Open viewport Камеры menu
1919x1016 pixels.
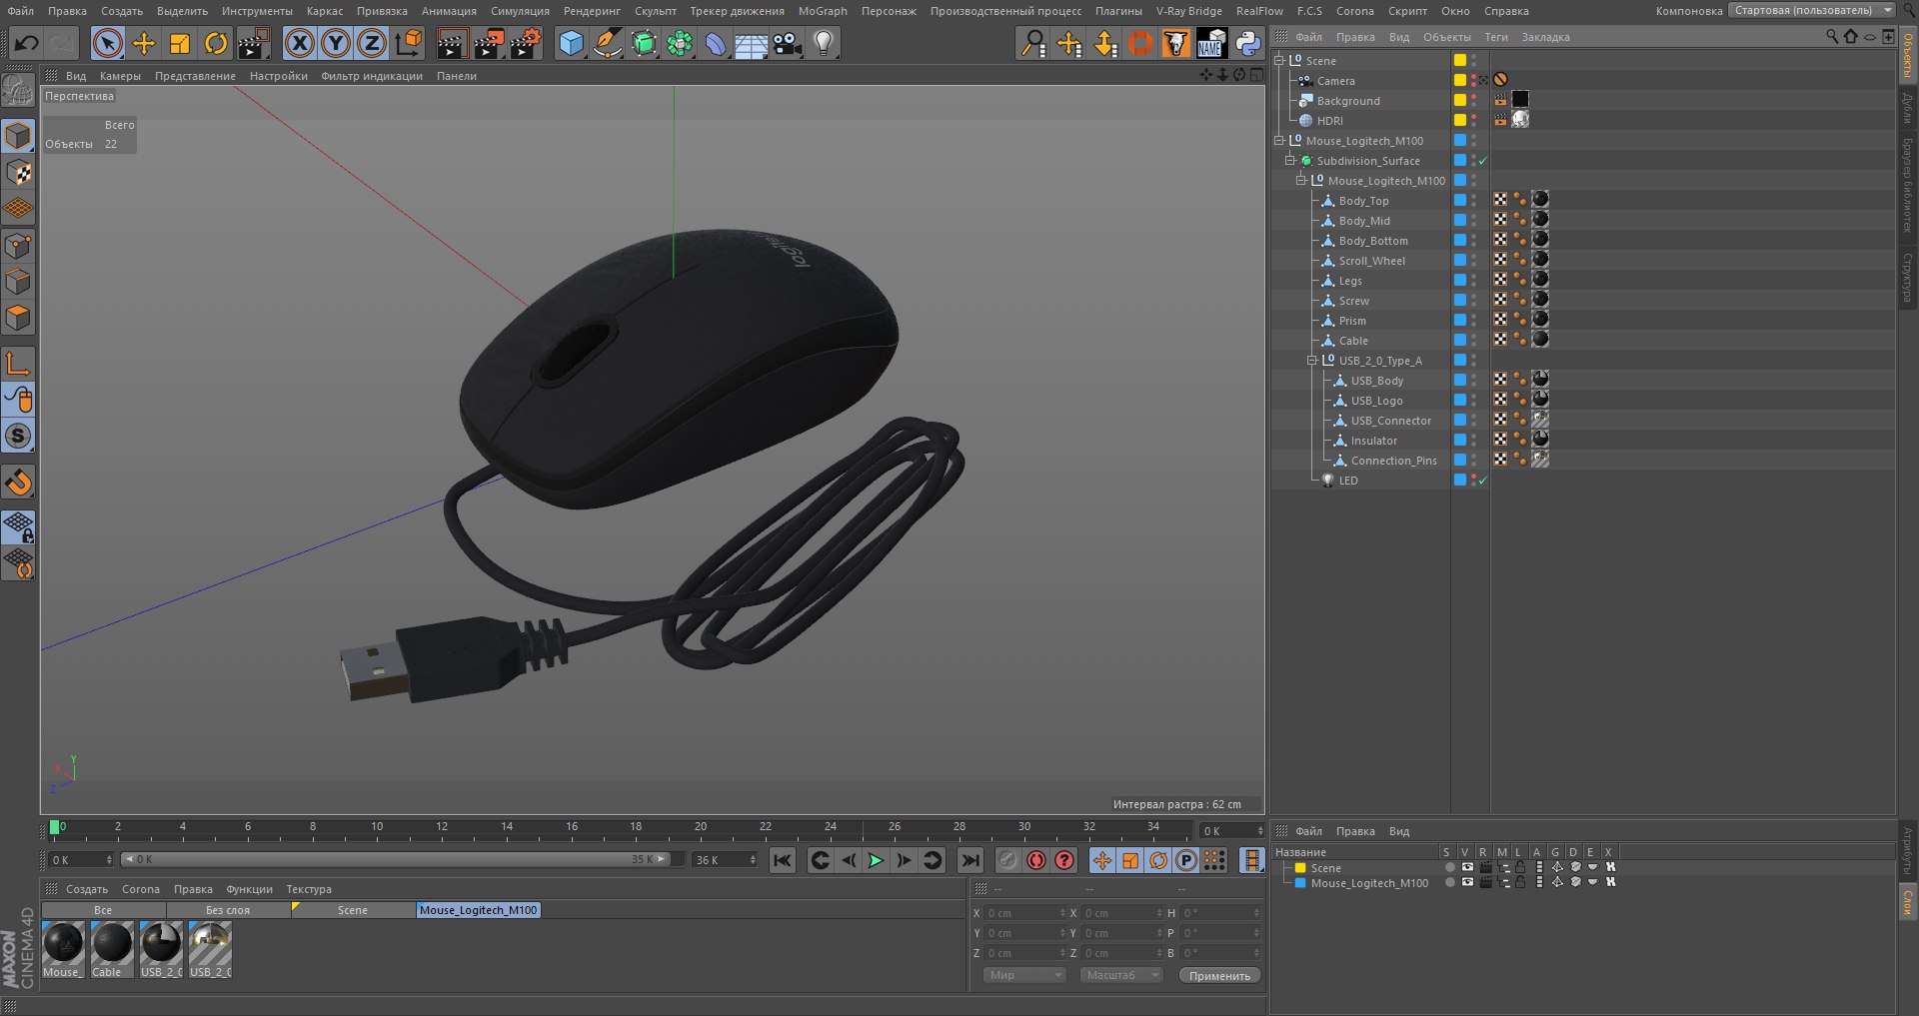tap(120, 76)
